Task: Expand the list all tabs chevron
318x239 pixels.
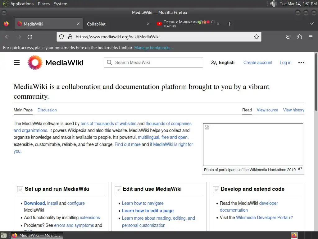Action: coord(312,24)
